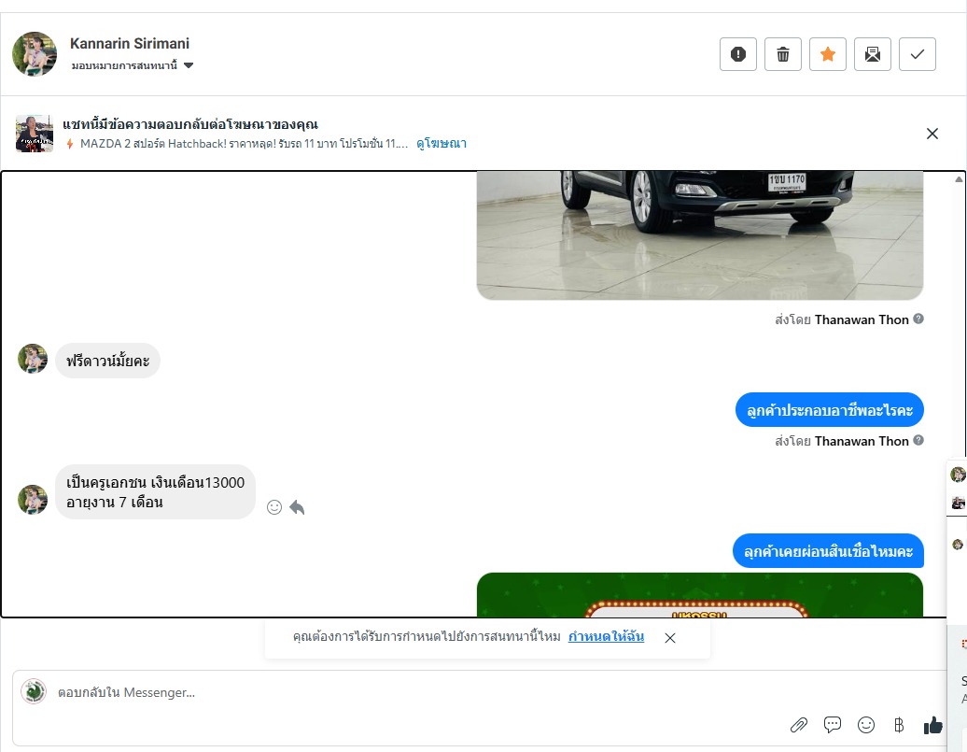
Task: Toggle the orange star follow-up marker
Action: pyautogui.click(x=828, y=54)
